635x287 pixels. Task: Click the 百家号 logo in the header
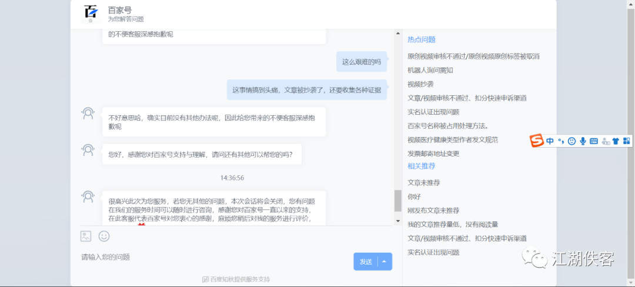click(x=91, y=14)
